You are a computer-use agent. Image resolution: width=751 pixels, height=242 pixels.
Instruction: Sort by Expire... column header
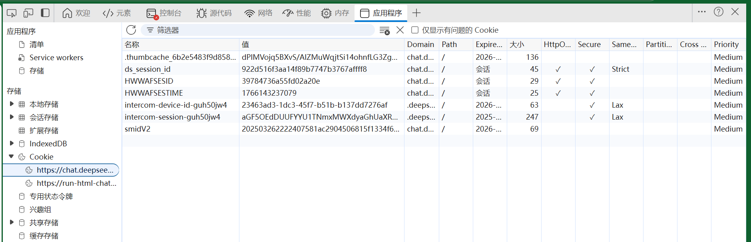pyautogui.click(x=490, y=44)
